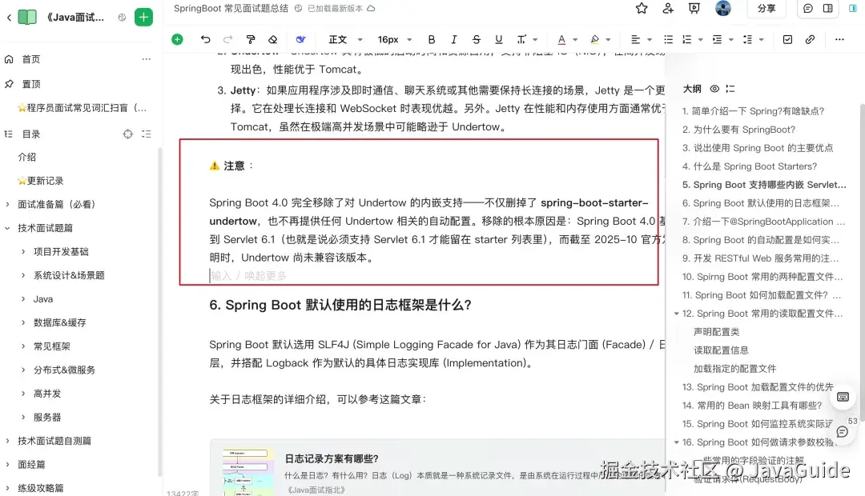Select the format painter tool

coord(251,39)
